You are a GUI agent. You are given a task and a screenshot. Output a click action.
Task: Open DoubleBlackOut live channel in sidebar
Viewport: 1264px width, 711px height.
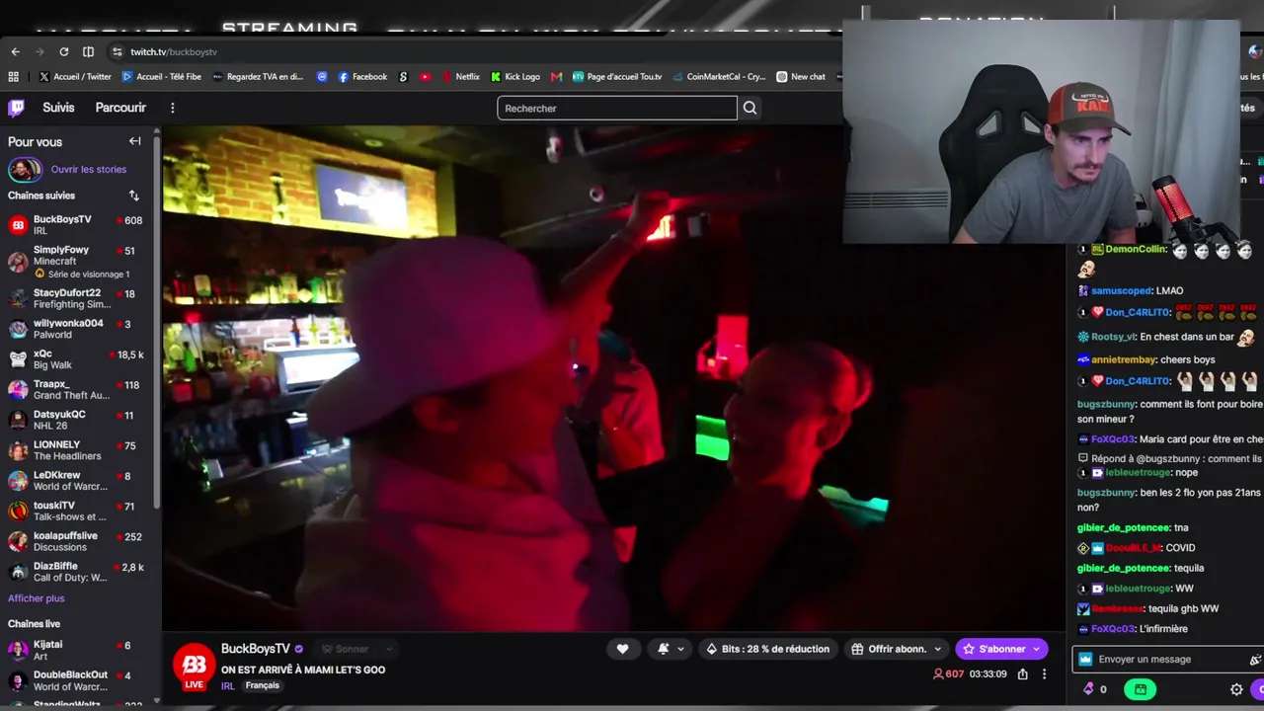pos(76,680)
